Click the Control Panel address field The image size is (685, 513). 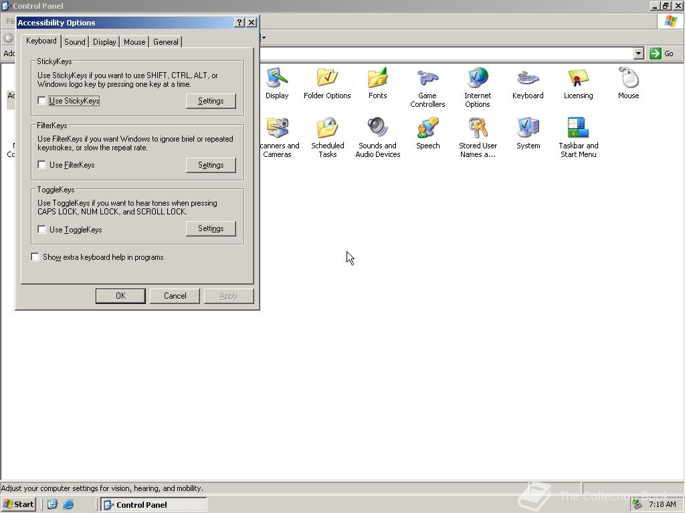tap(446, 53)
